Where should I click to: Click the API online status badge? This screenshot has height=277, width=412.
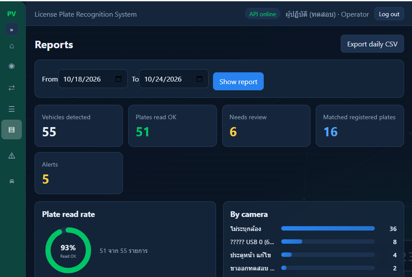coord(262,14)
